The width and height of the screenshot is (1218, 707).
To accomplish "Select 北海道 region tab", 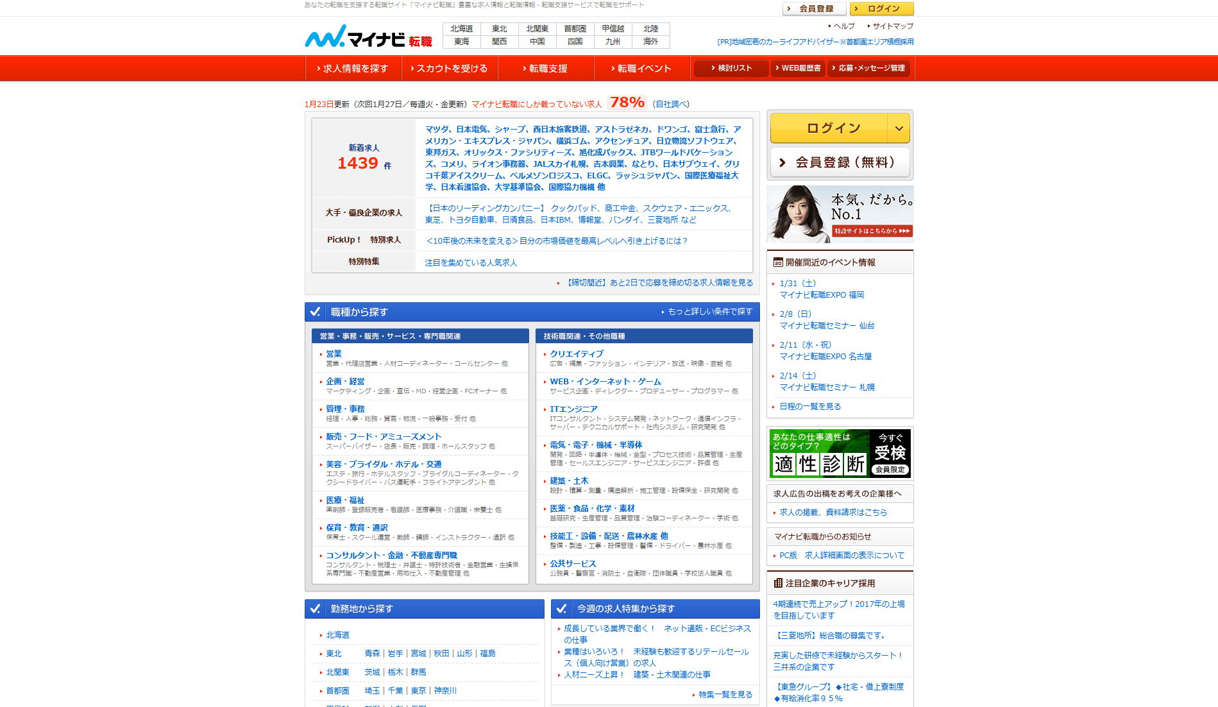I will coord(462,29).
